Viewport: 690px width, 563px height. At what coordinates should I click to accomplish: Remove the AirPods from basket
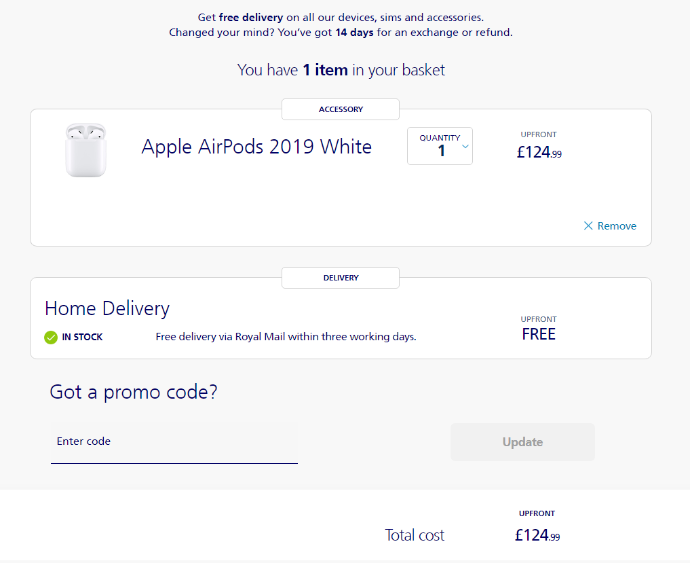point(610,226)
